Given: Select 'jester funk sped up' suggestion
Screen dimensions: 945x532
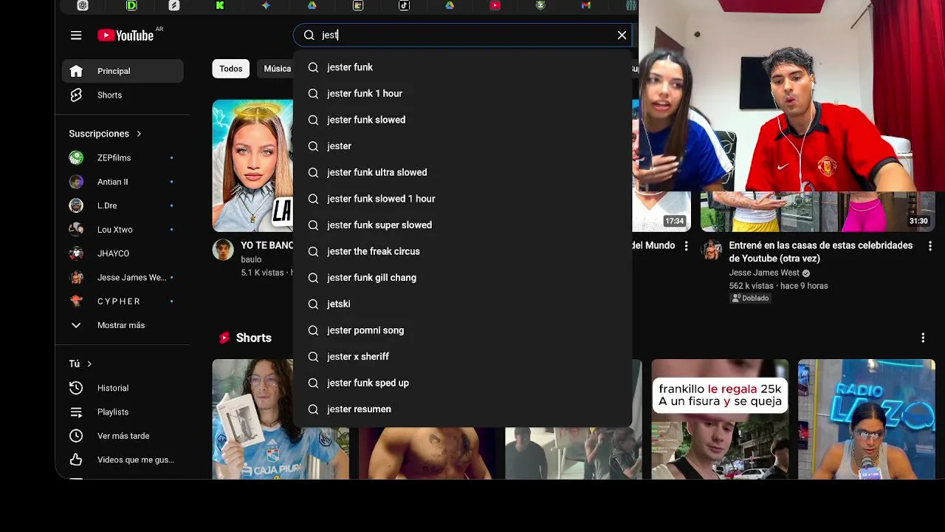Looking at the screenshot, I should 462,383.
